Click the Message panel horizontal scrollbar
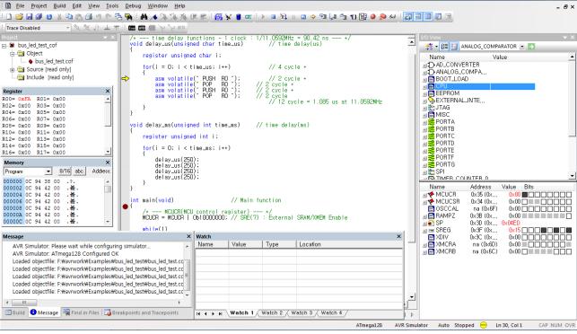Image resolution: width=577 pixels, height=334 pixels. click(93, 303)
